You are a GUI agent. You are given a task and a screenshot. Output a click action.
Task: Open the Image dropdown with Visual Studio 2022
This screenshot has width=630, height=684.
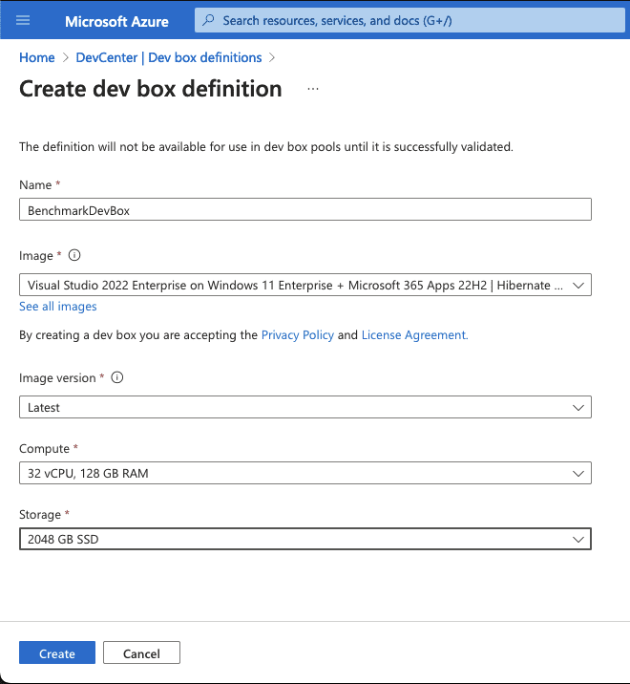(x=304, y=285)
